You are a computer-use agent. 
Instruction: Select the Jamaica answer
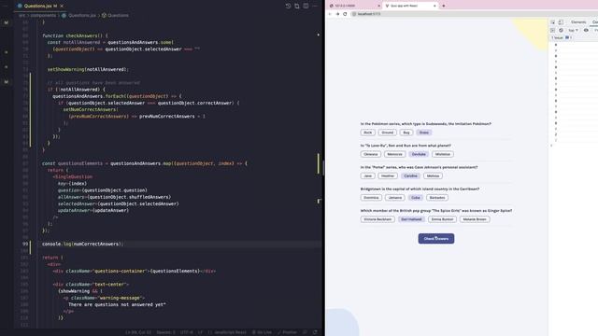point(394,198)
